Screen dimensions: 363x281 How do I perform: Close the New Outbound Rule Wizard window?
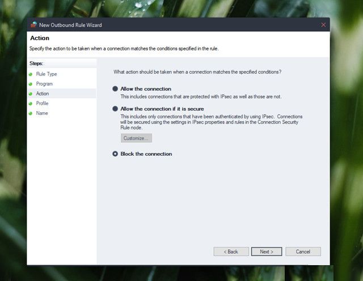tap(323, 25)
